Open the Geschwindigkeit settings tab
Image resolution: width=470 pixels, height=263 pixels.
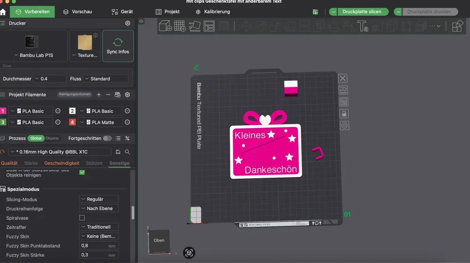point(62,163)
